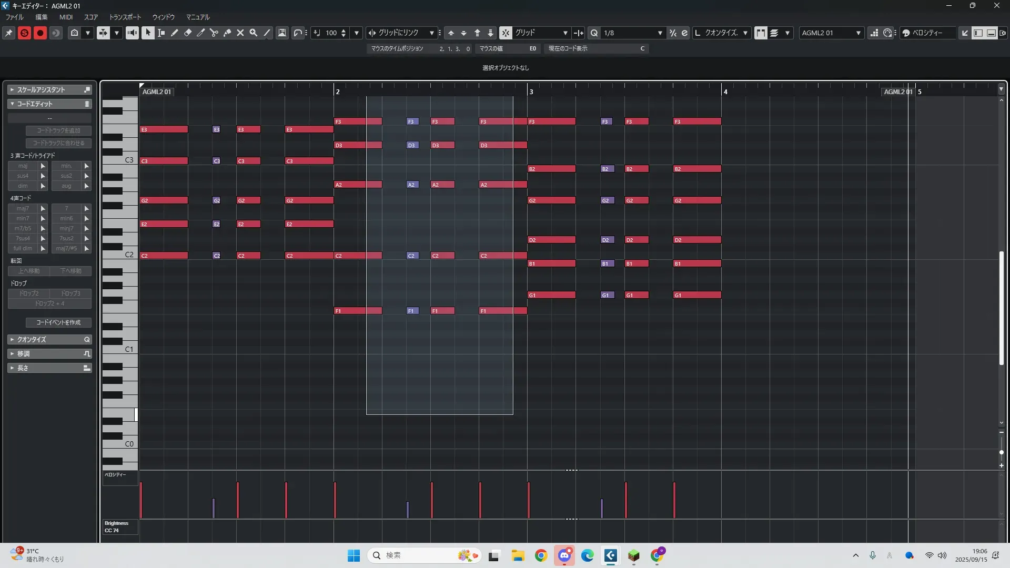The height and width of the screenshot is (568, 1010).
Task: Click the vertical zoom slider handle
Action: pyautogui.click(x=1001, y=452)
